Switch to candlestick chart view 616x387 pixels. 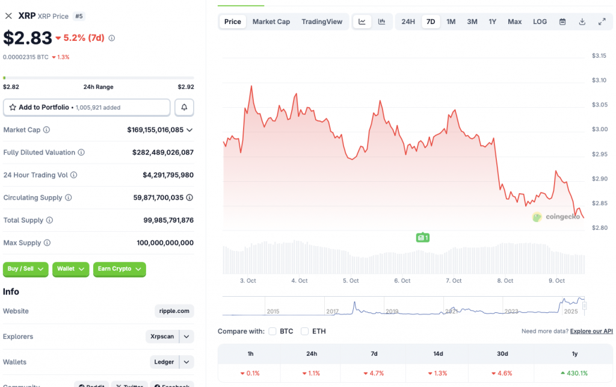coord(381,21)
